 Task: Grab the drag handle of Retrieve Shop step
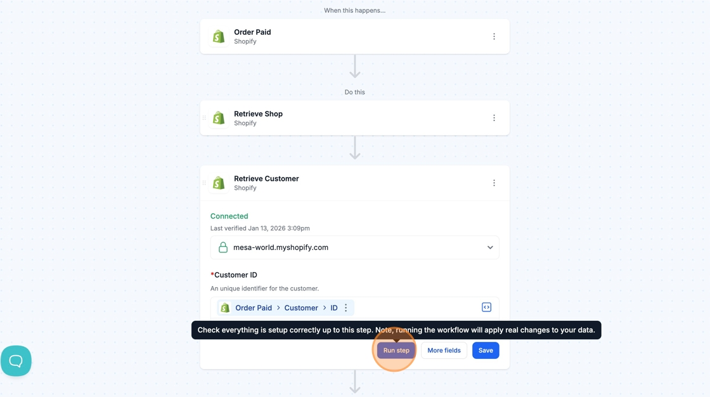click(x=204, y=118)
